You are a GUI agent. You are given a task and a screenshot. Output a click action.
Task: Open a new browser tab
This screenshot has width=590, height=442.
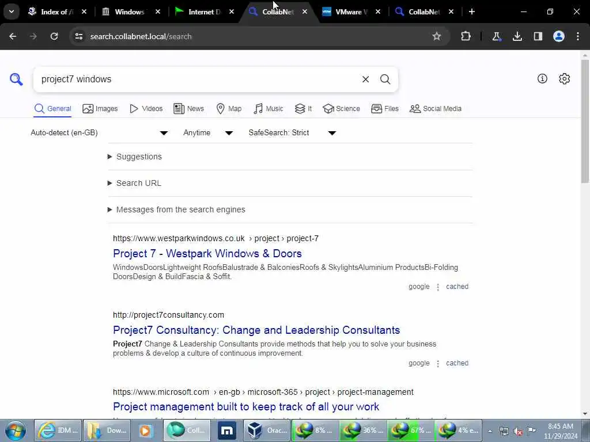tap(471, 12)
